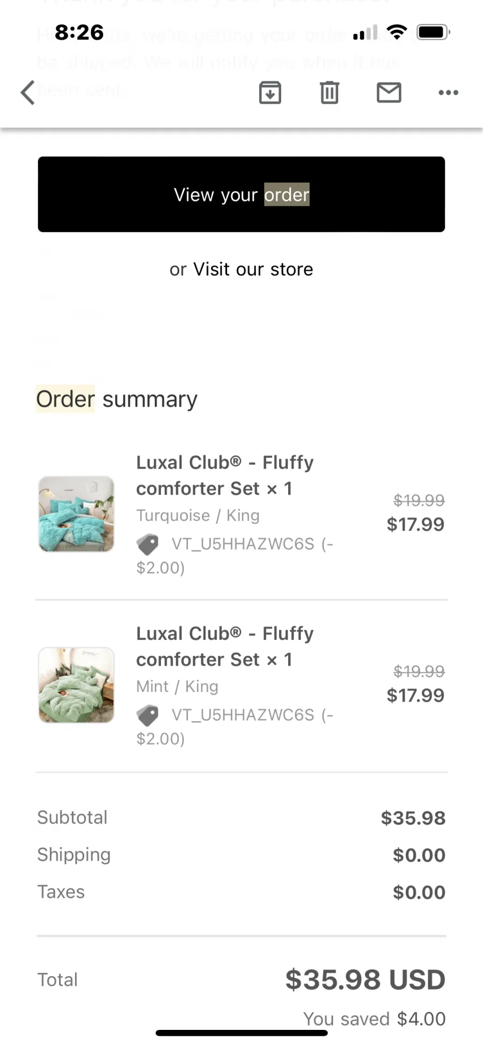This screenshot has width=483, height=1046.
Task: Archive this email with the download-box icon
Action: pyautogui.click(x=270, y=92)
